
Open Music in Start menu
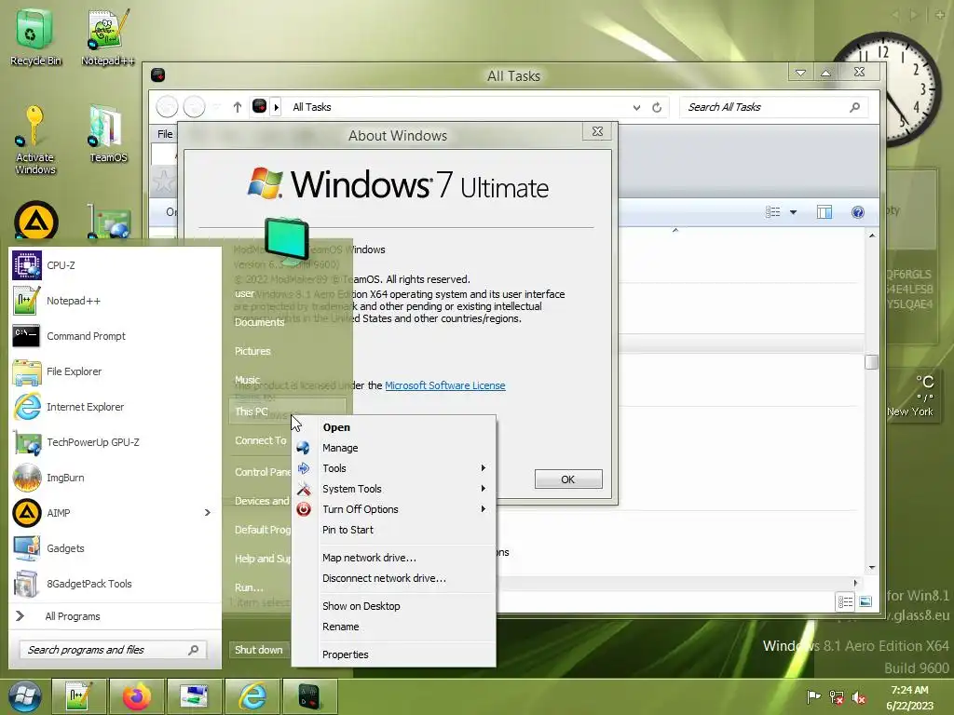coord(247,380)
